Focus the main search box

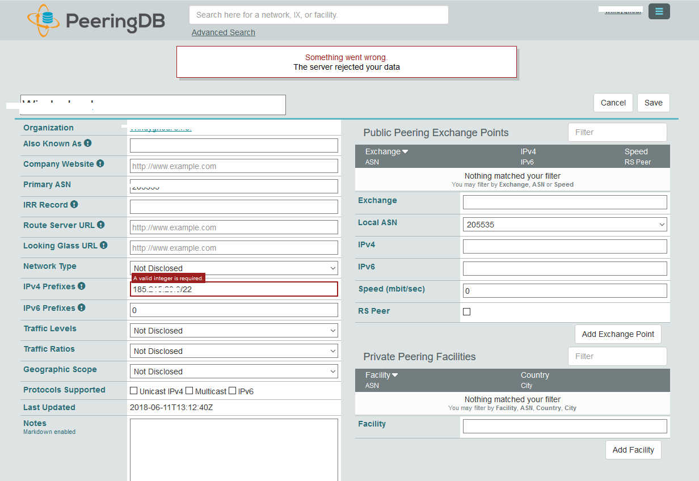tap(319, 15)
